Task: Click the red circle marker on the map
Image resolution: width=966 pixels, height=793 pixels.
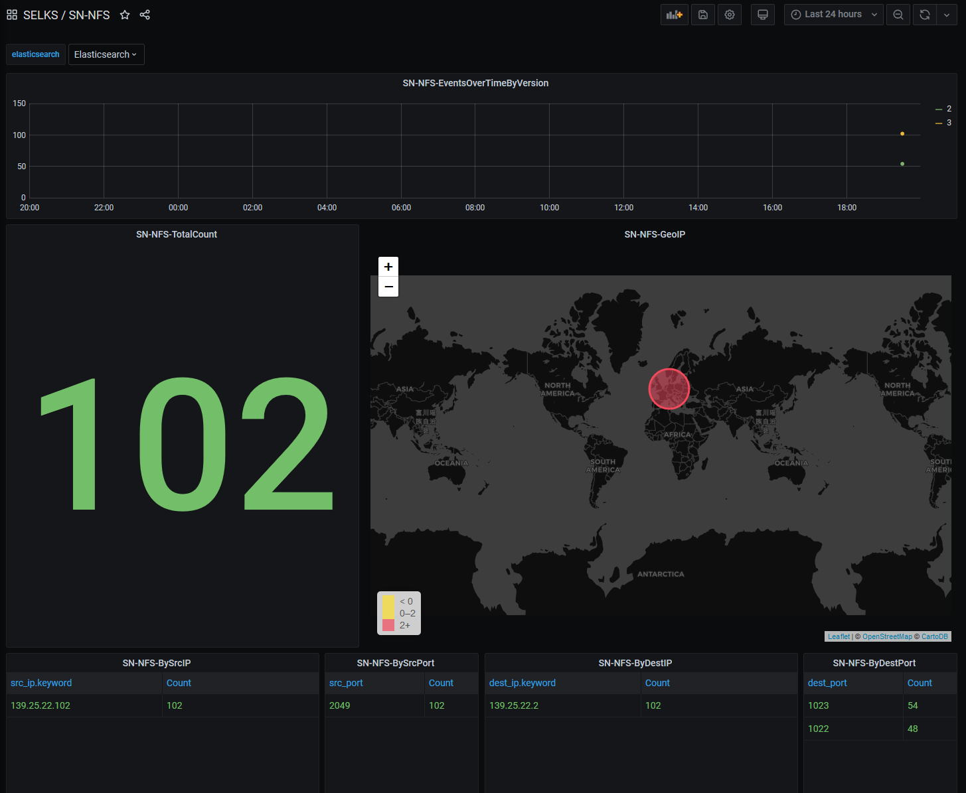Action: point(669,389)
